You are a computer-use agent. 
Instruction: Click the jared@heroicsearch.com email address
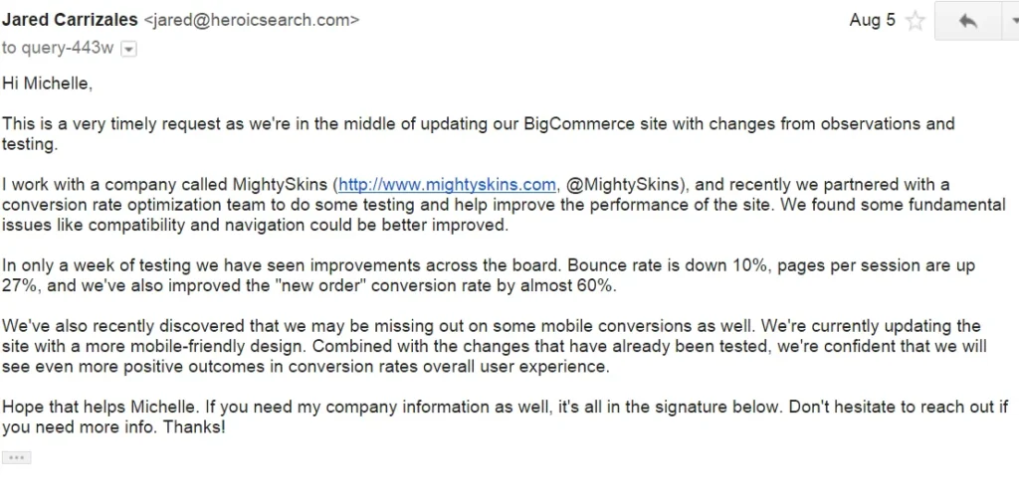click(251, 20)
